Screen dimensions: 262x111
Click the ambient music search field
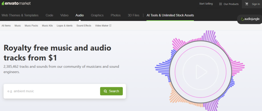pyautogui.click(x=52, y=91)
